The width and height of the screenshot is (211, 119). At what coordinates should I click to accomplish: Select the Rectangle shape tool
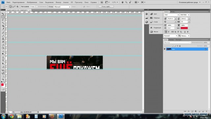[x=3, y=67]
